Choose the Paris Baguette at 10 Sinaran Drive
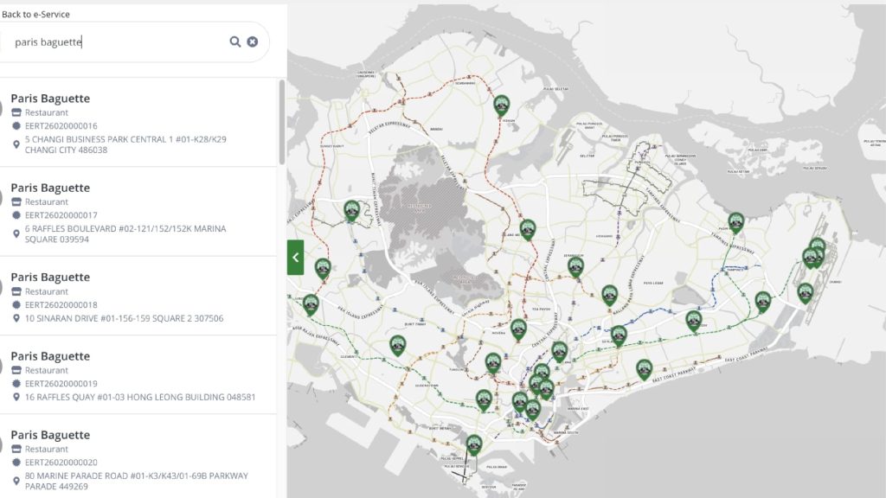The height and width of the screenshot is (498, 886). [50, 277]
